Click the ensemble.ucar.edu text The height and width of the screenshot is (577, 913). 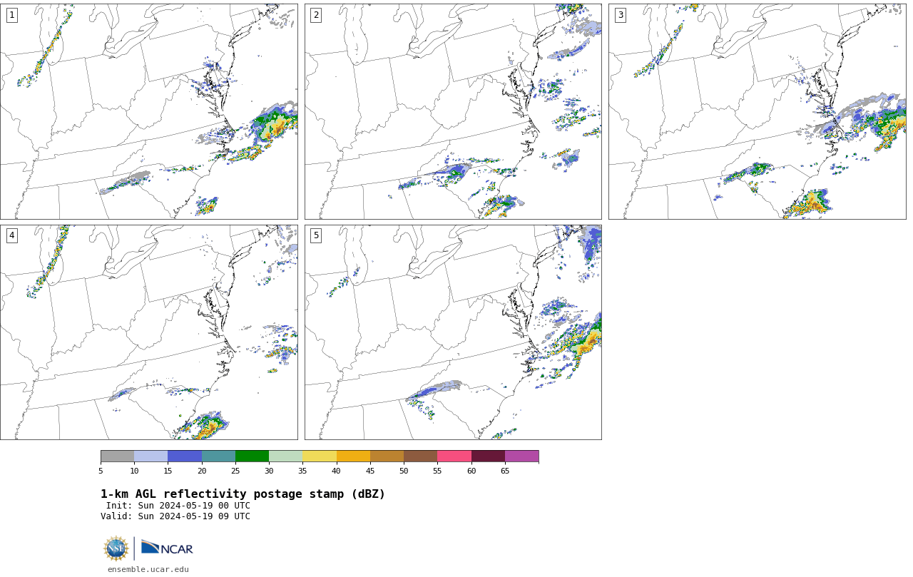coord(148,569)
